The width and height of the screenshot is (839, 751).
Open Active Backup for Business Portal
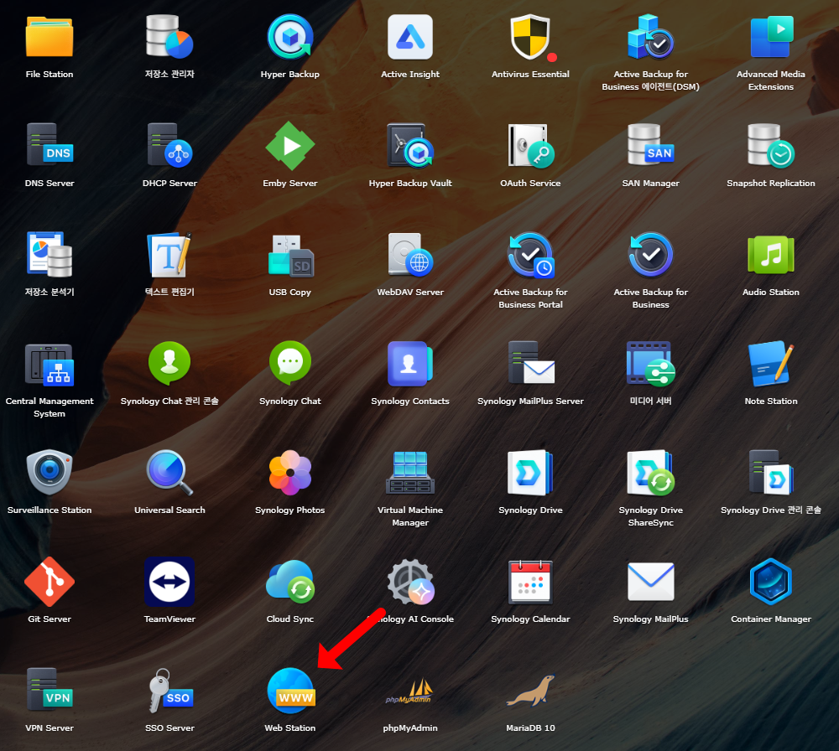click(x=530, y=255)
